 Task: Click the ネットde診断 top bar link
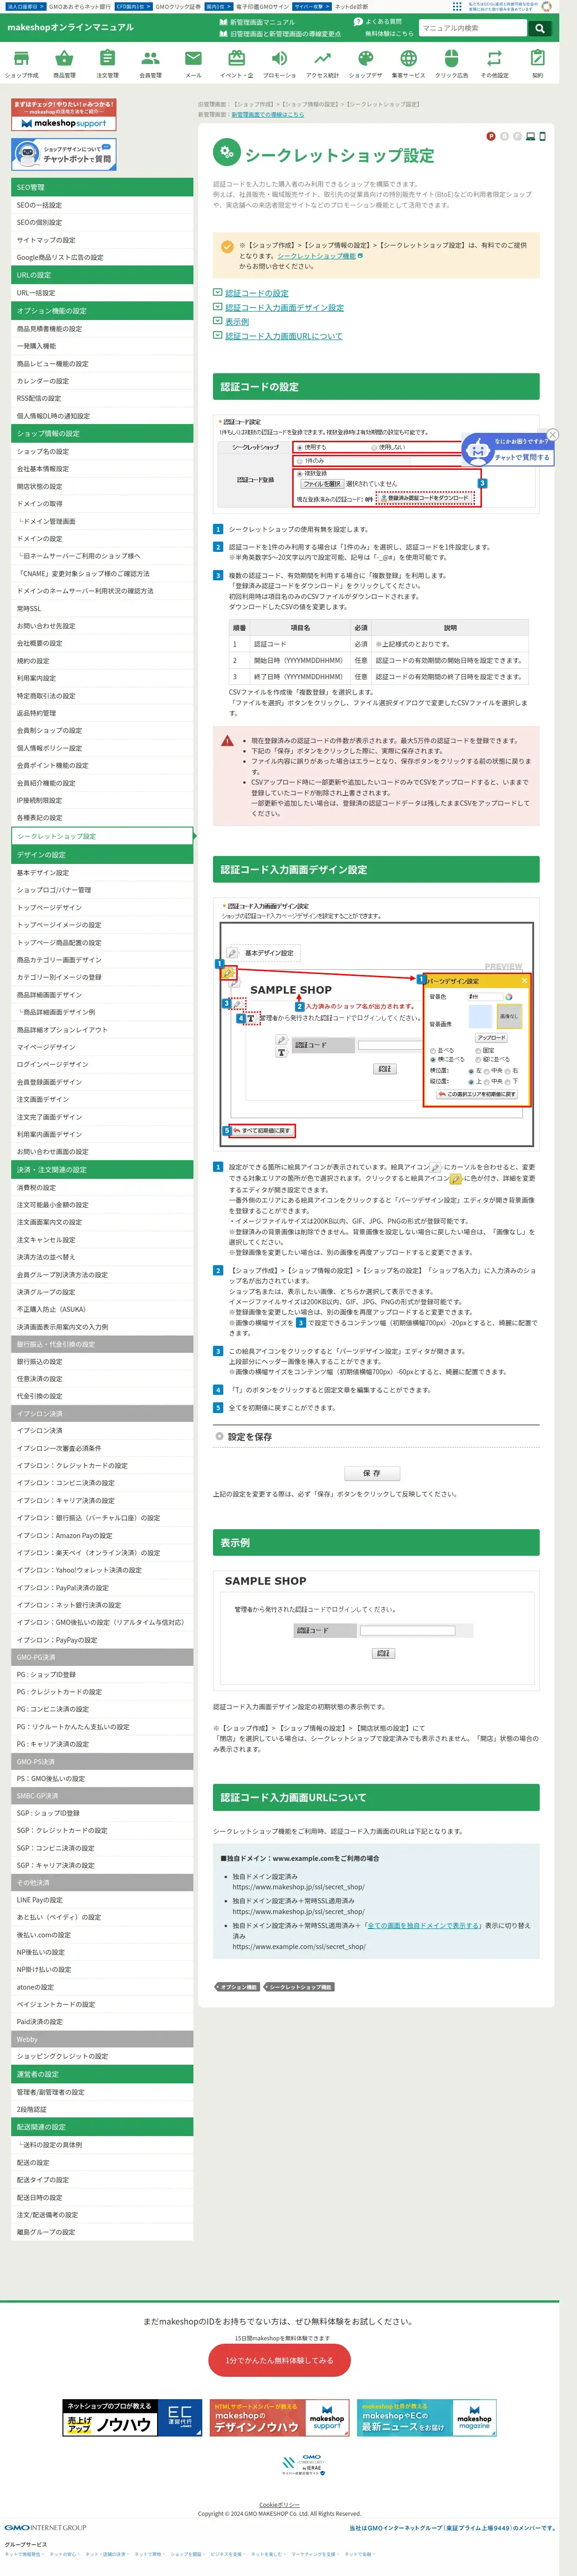(351, 6)
